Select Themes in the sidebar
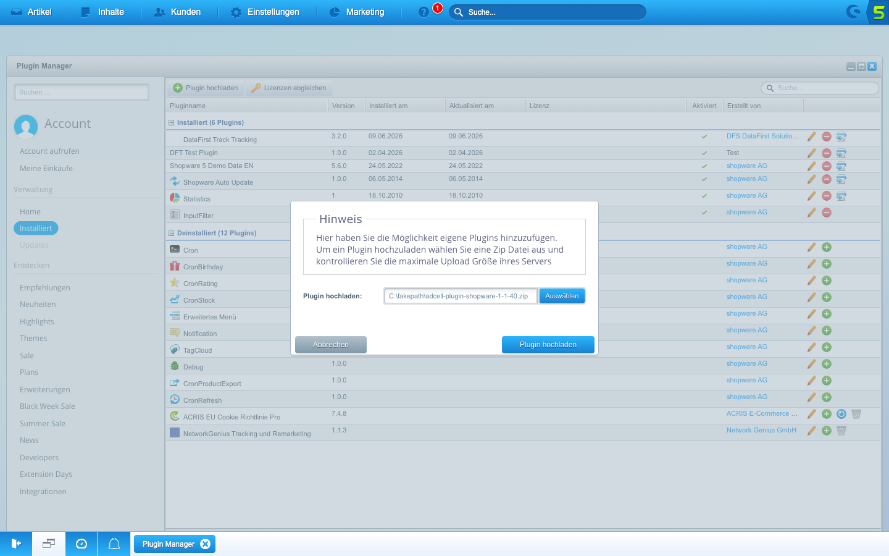Screen dimensions: 889x556 pos(33,339)
